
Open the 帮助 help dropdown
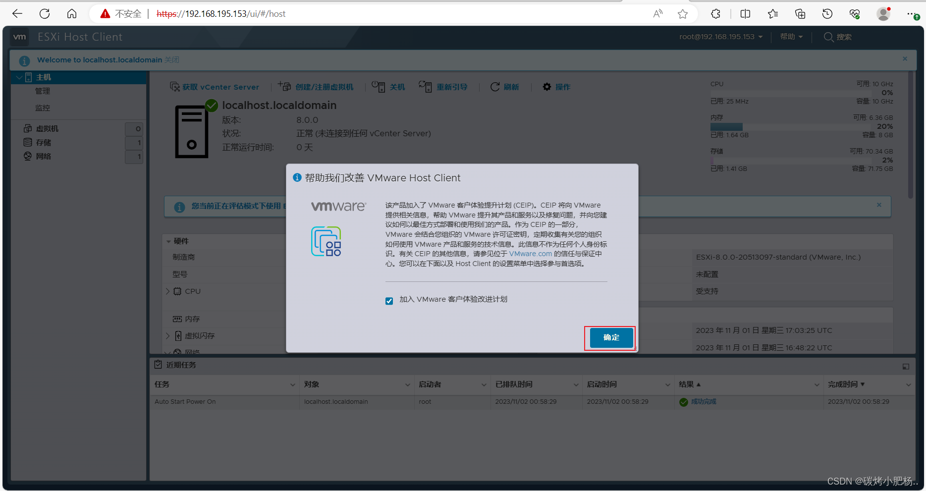[x=791, y=37]
